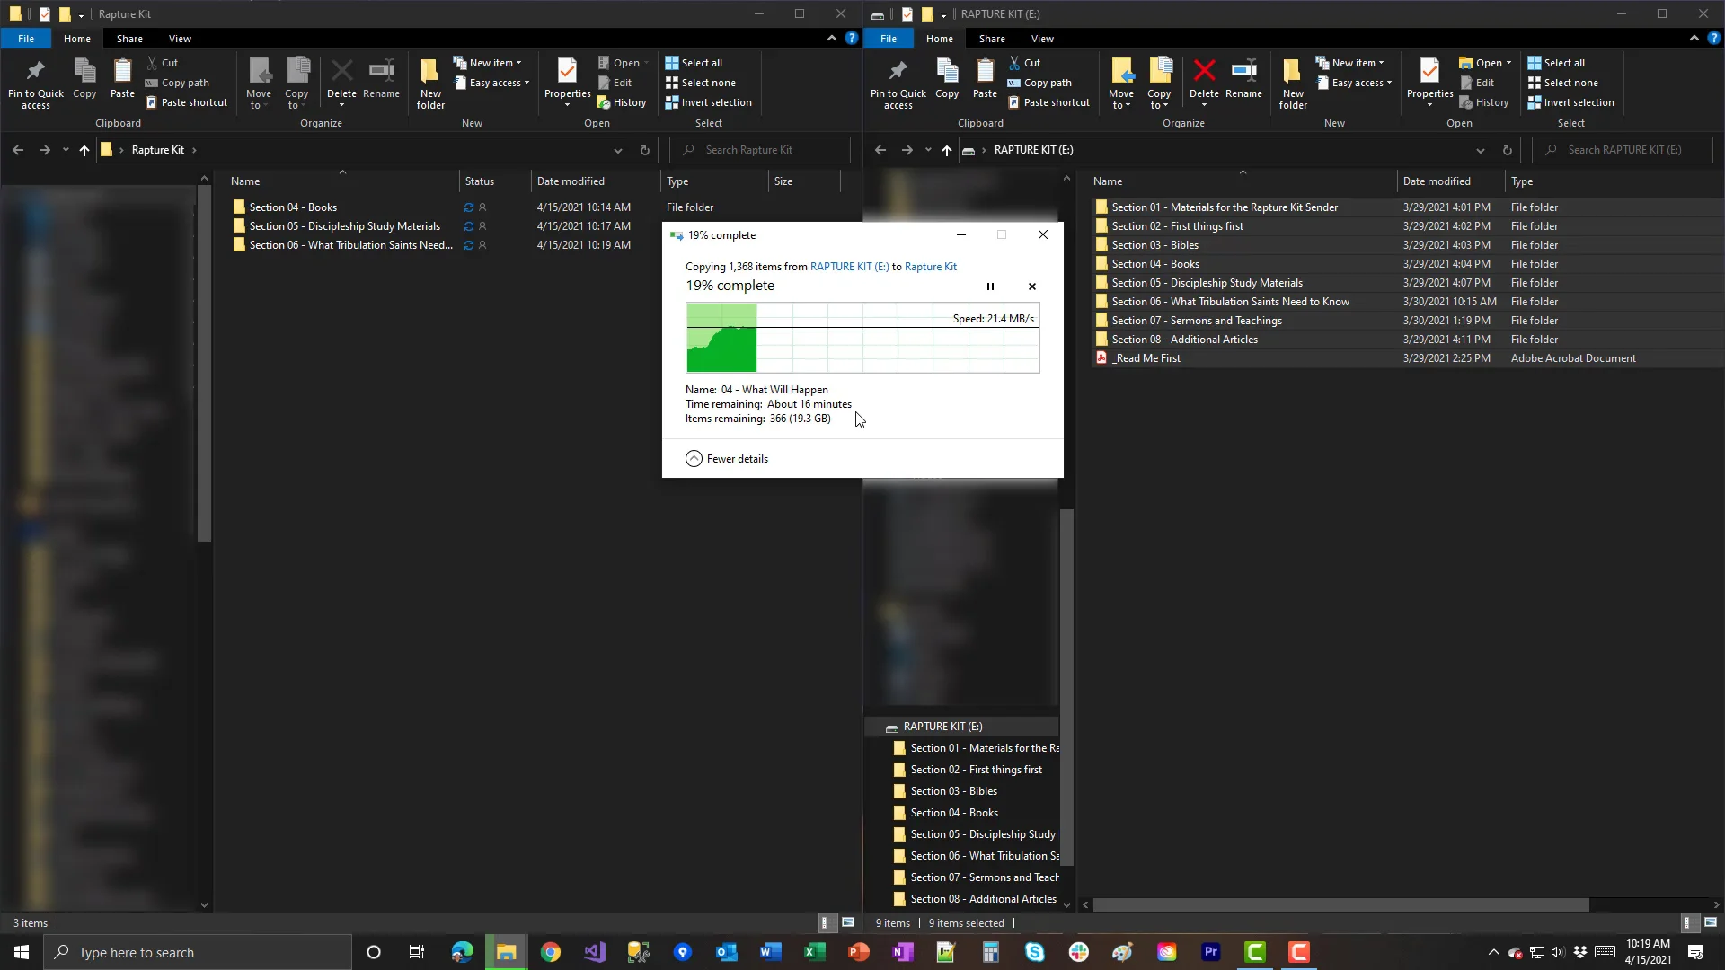This screenshot has width=1725, height=970.
Task: Switch to the Share tab
Action: 129,39
